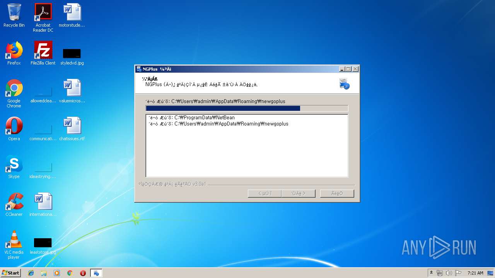495x278 pixels.
Task: Click the NGPlus installer header logo
Action: pos(344,83)
